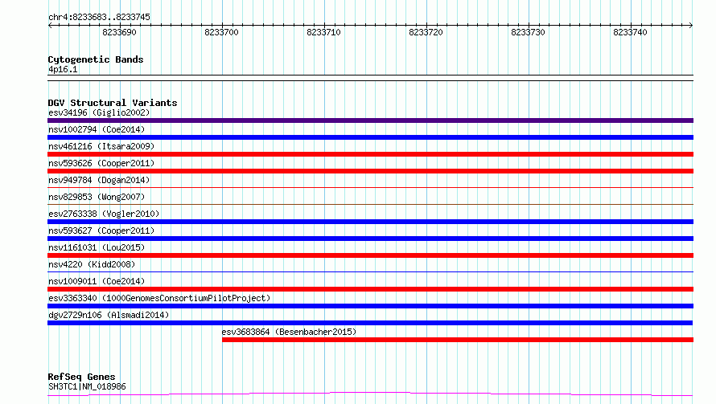This screenshot has height=404, width=716.
Task: Select the 4p16.1 band label
Action: 63,70
